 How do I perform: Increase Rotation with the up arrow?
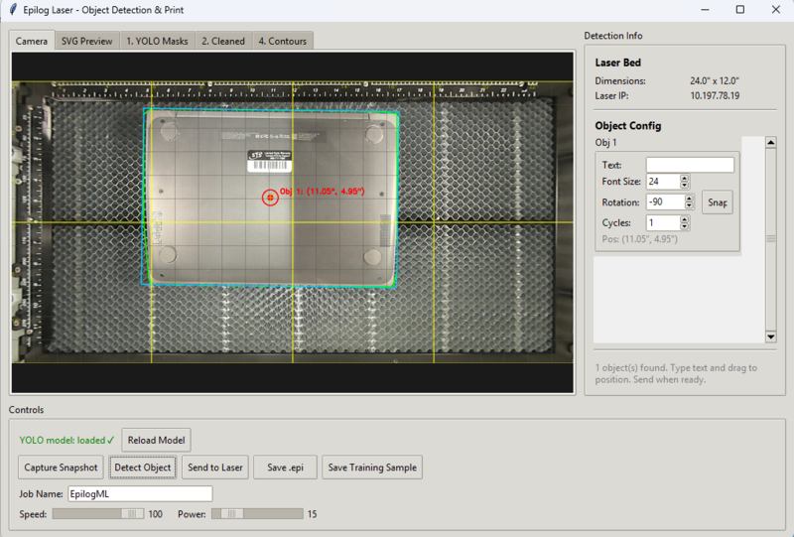[689, 199]
